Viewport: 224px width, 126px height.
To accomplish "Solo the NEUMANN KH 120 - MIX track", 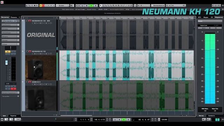I will pos(30,21).
